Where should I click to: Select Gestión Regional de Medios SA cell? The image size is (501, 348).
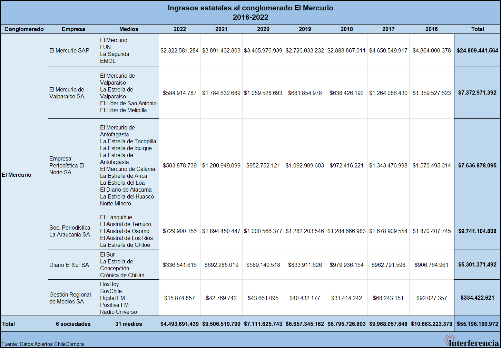(73, 298)
